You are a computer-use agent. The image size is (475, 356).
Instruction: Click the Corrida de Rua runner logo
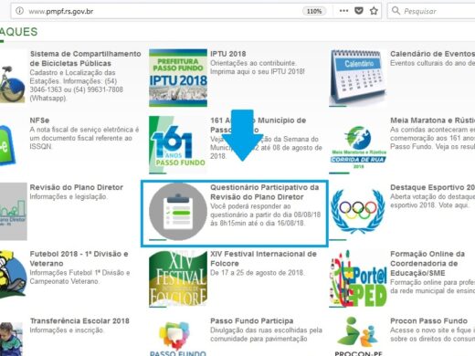tap(358, 148)
